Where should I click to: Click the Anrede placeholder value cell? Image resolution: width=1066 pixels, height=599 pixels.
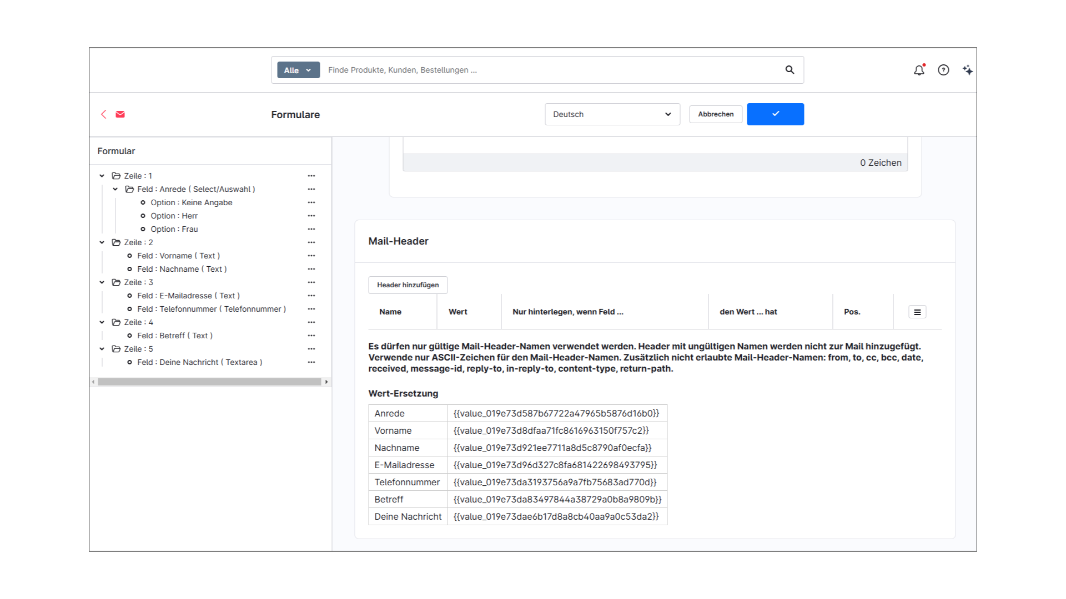(x=557, y=414)
